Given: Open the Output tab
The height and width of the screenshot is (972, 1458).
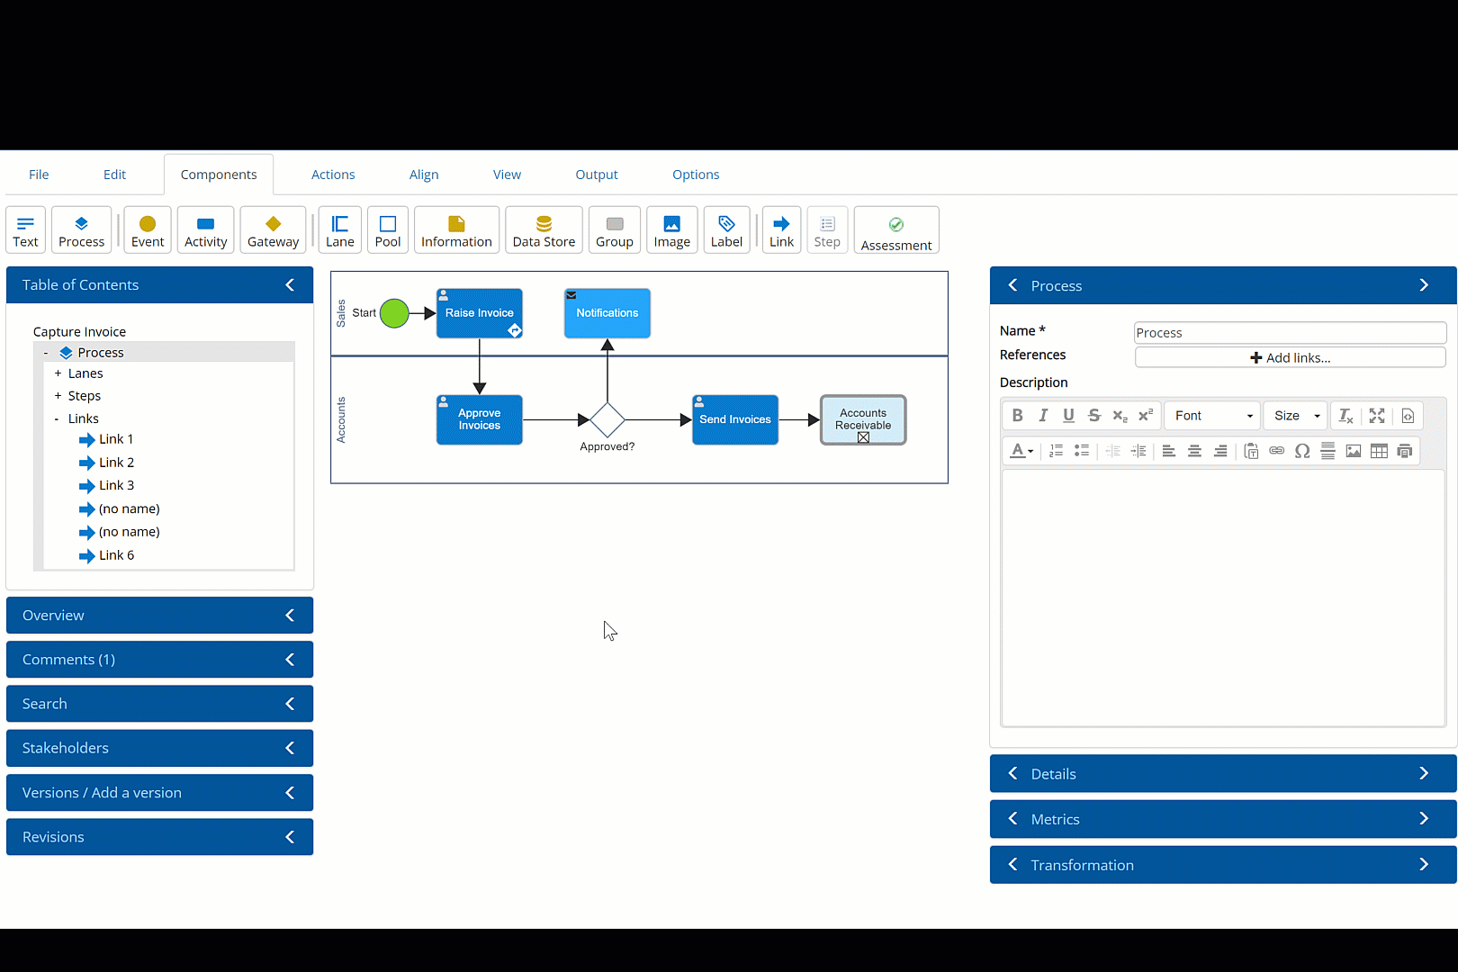Looking at the screenshot, I should click(x=597, y=175).
